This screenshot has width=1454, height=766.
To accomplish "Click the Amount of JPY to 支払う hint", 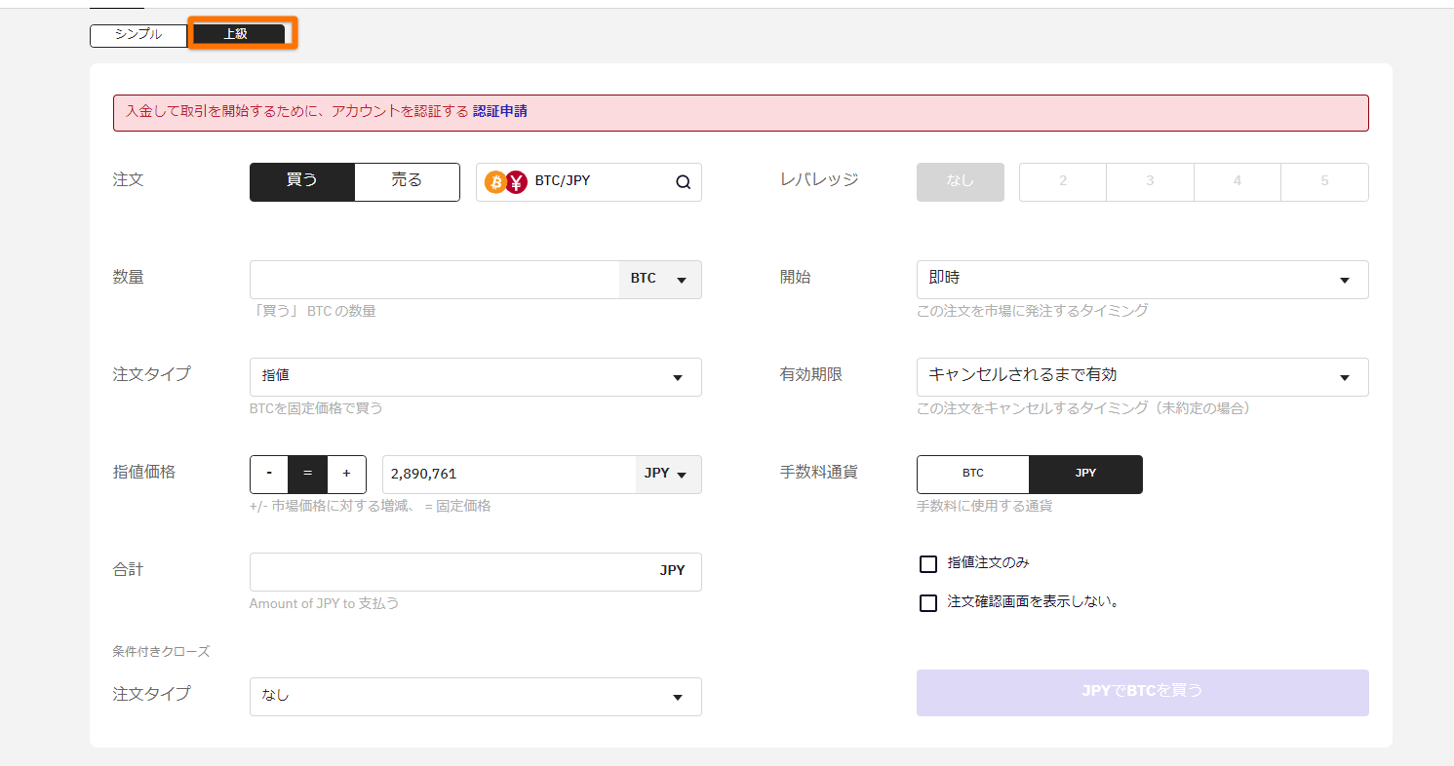I will pos(325,603).
